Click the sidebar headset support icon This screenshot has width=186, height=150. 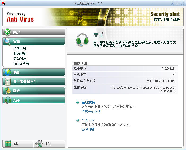tap(8, 100)
